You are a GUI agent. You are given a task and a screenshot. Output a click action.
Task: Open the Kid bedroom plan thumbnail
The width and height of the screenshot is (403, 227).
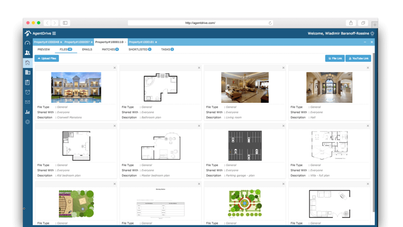[76, 145]
